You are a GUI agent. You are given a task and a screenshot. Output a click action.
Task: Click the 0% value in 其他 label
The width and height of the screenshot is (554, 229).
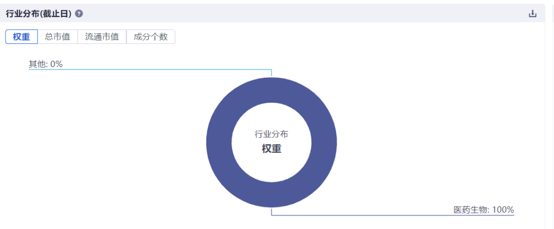click(56, 64)
